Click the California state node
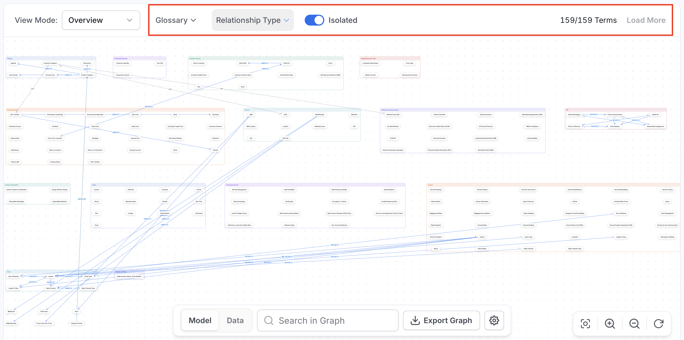 (131, 190)
